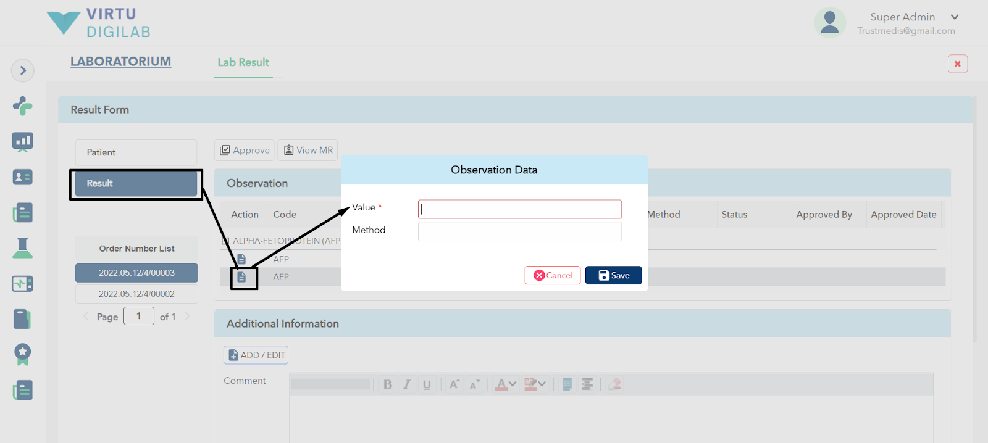This screenshot has width=988, height=443.
Task: Click the center align icon in editor
Action: coord(587,384)
